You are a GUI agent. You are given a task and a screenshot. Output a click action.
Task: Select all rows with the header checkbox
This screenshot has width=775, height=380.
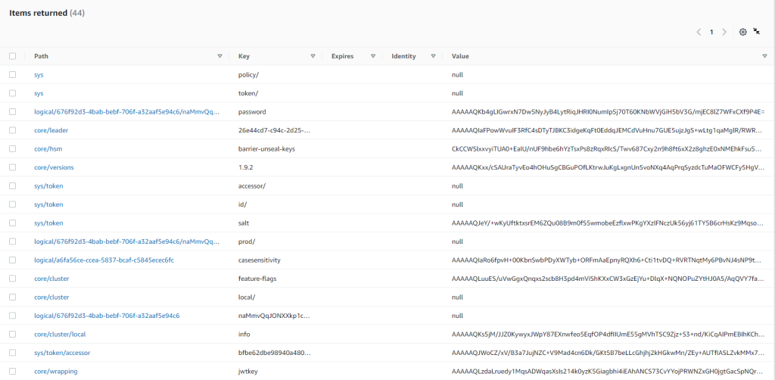pos(12,56)
